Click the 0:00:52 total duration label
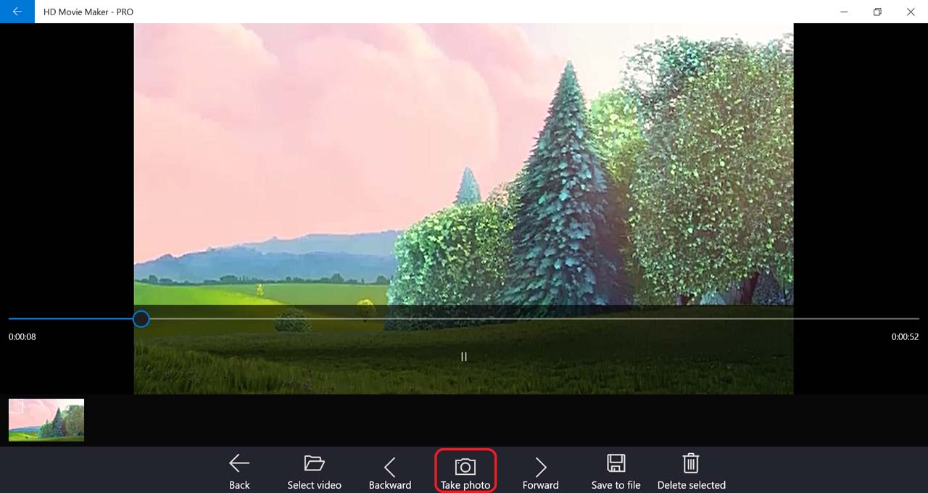Viewport: 928px width, 493px height. pyautogui.click(x=905, y=337)
